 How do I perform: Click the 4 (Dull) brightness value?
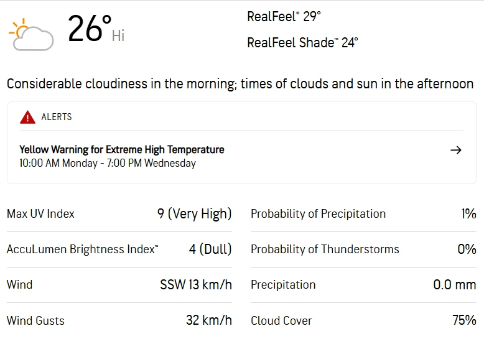210,249
